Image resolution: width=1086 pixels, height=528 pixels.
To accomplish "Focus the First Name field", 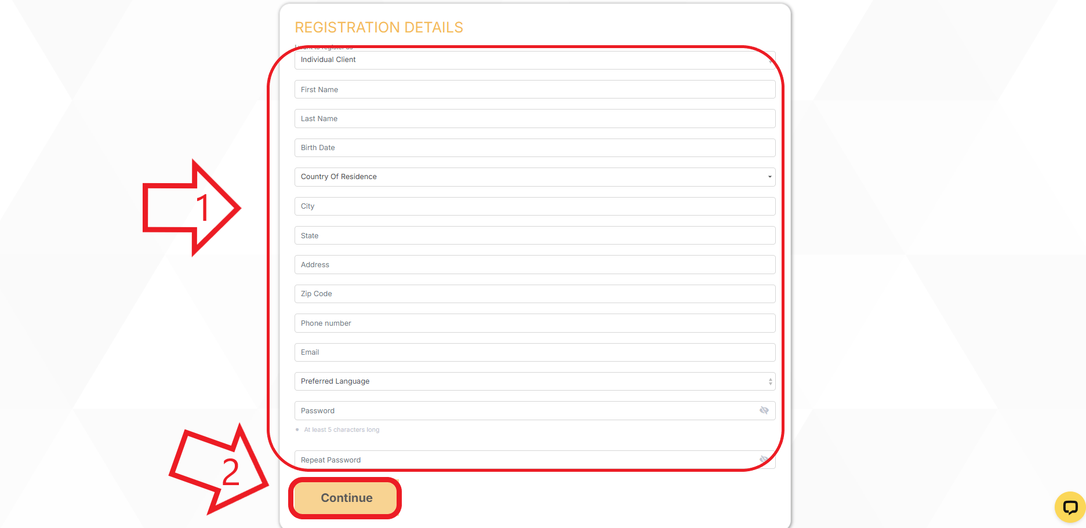I will point(535,89).
